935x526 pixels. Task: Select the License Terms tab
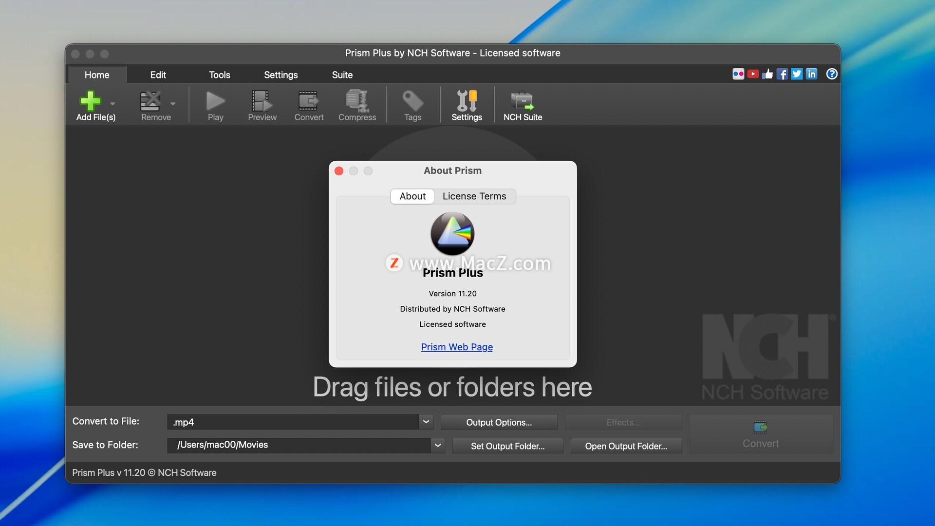[474, 196]
